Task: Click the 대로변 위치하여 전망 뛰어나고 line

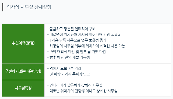Action: [82, 91]
